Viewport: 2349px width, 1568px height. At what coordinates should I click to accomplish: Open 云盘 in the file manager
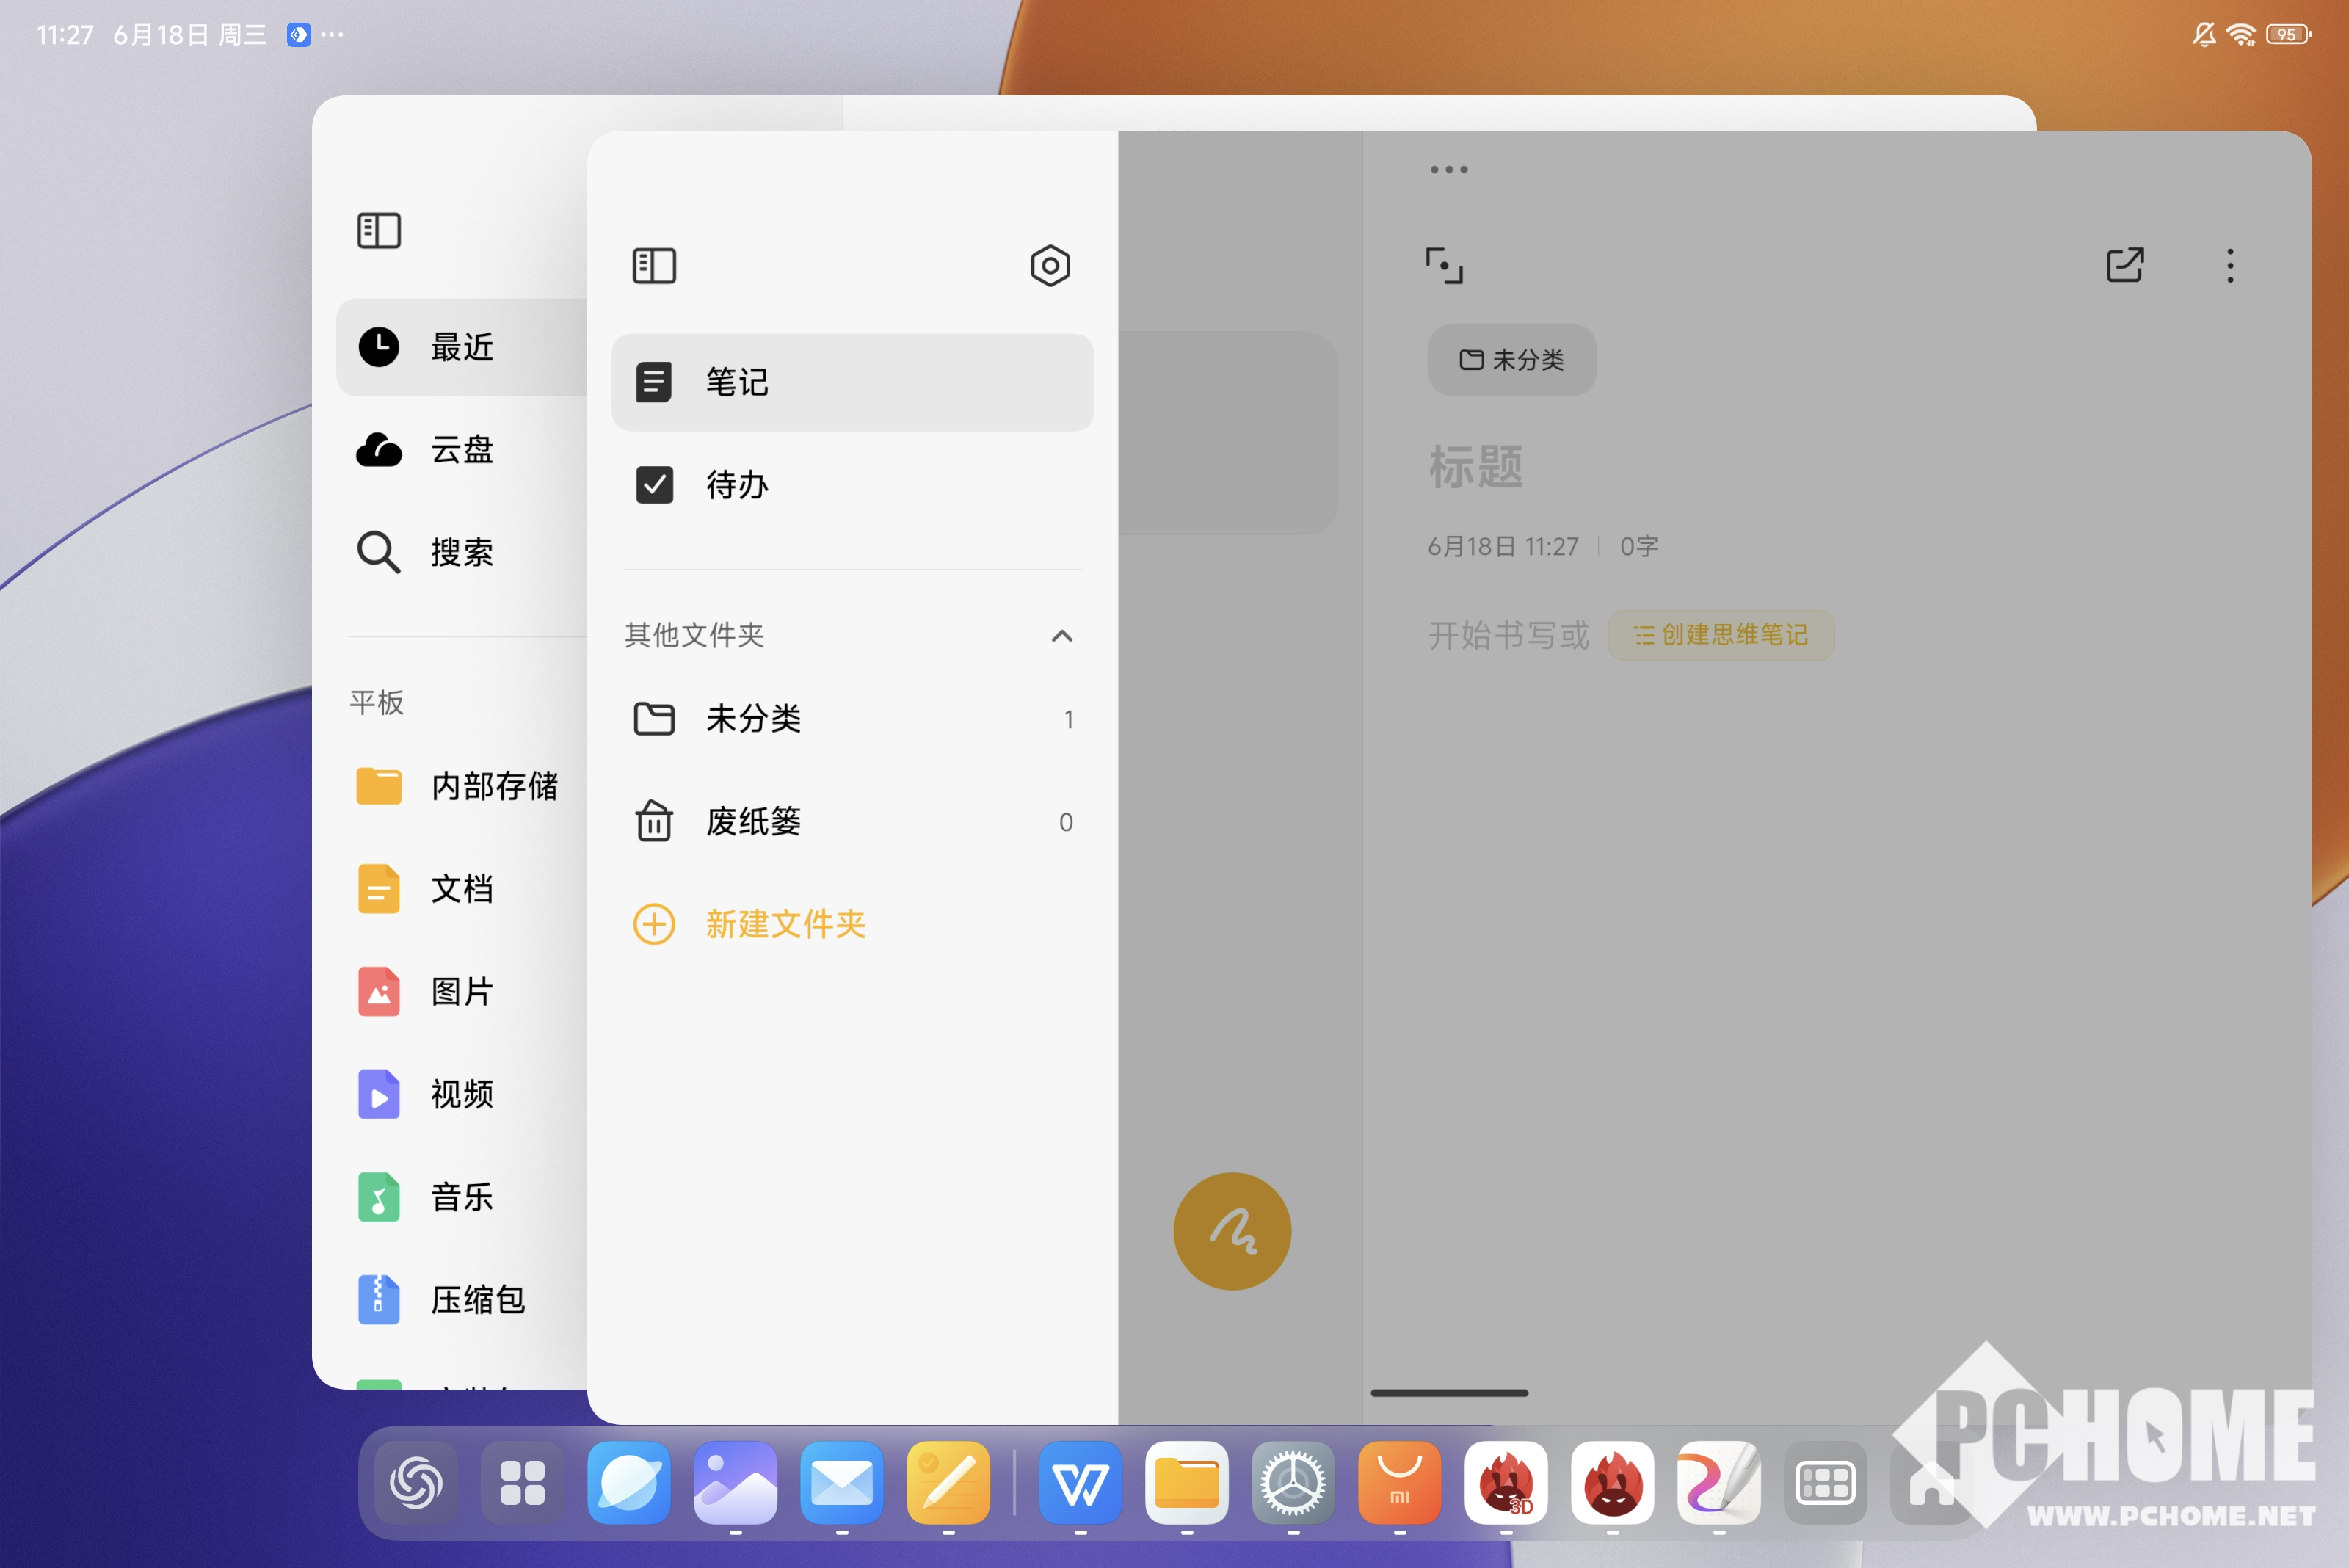point(462,450)
